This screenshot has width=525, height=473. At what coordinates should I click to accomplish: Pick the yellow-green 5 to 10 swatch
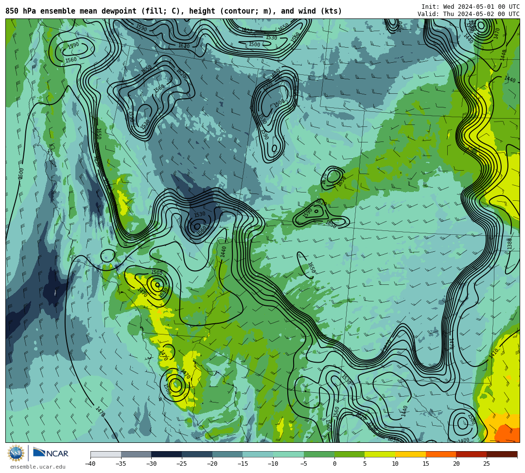[x=380, y=454]
